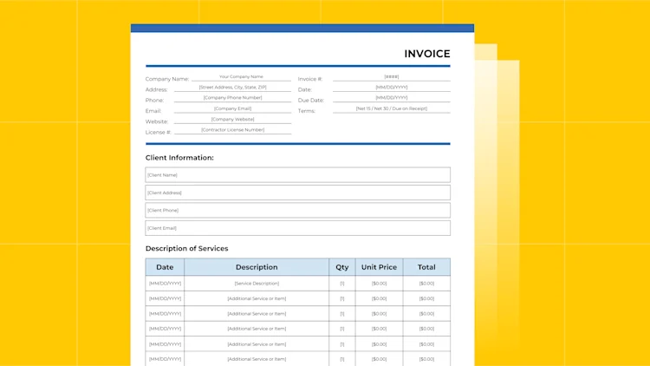Click the [Client Name] box
The width and height of the screenshot is (650, 366).
[297, 175]
